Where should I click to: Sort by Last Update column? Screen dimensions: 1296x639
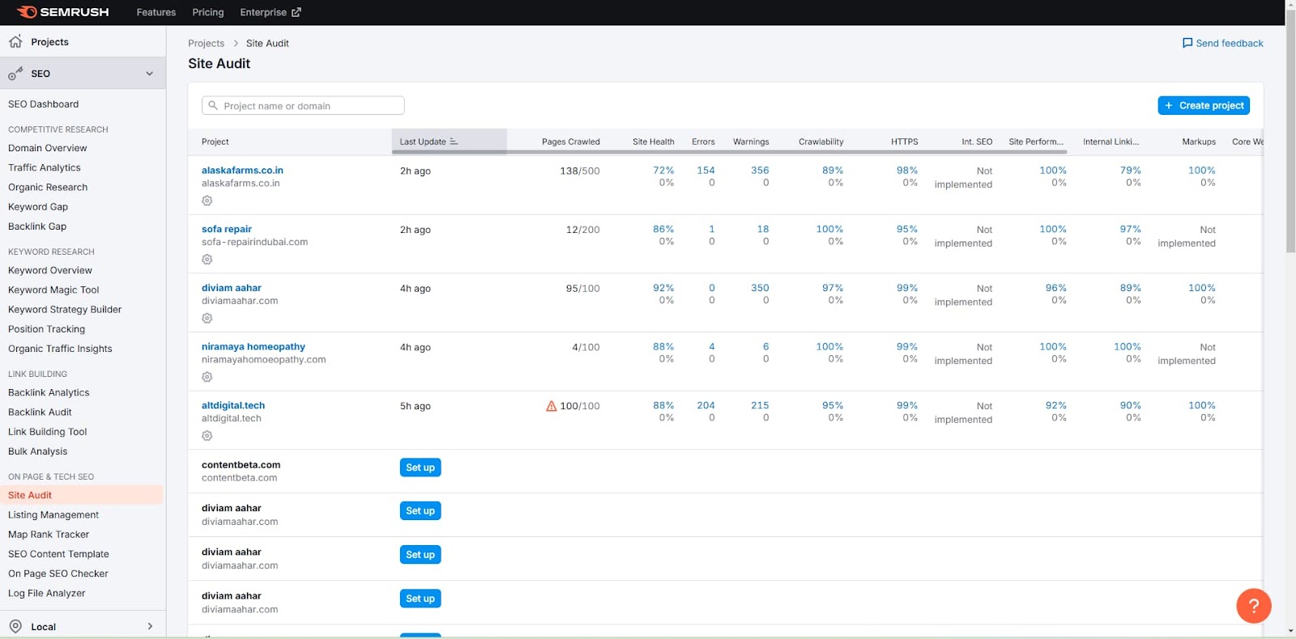click(x=449, y=142)
